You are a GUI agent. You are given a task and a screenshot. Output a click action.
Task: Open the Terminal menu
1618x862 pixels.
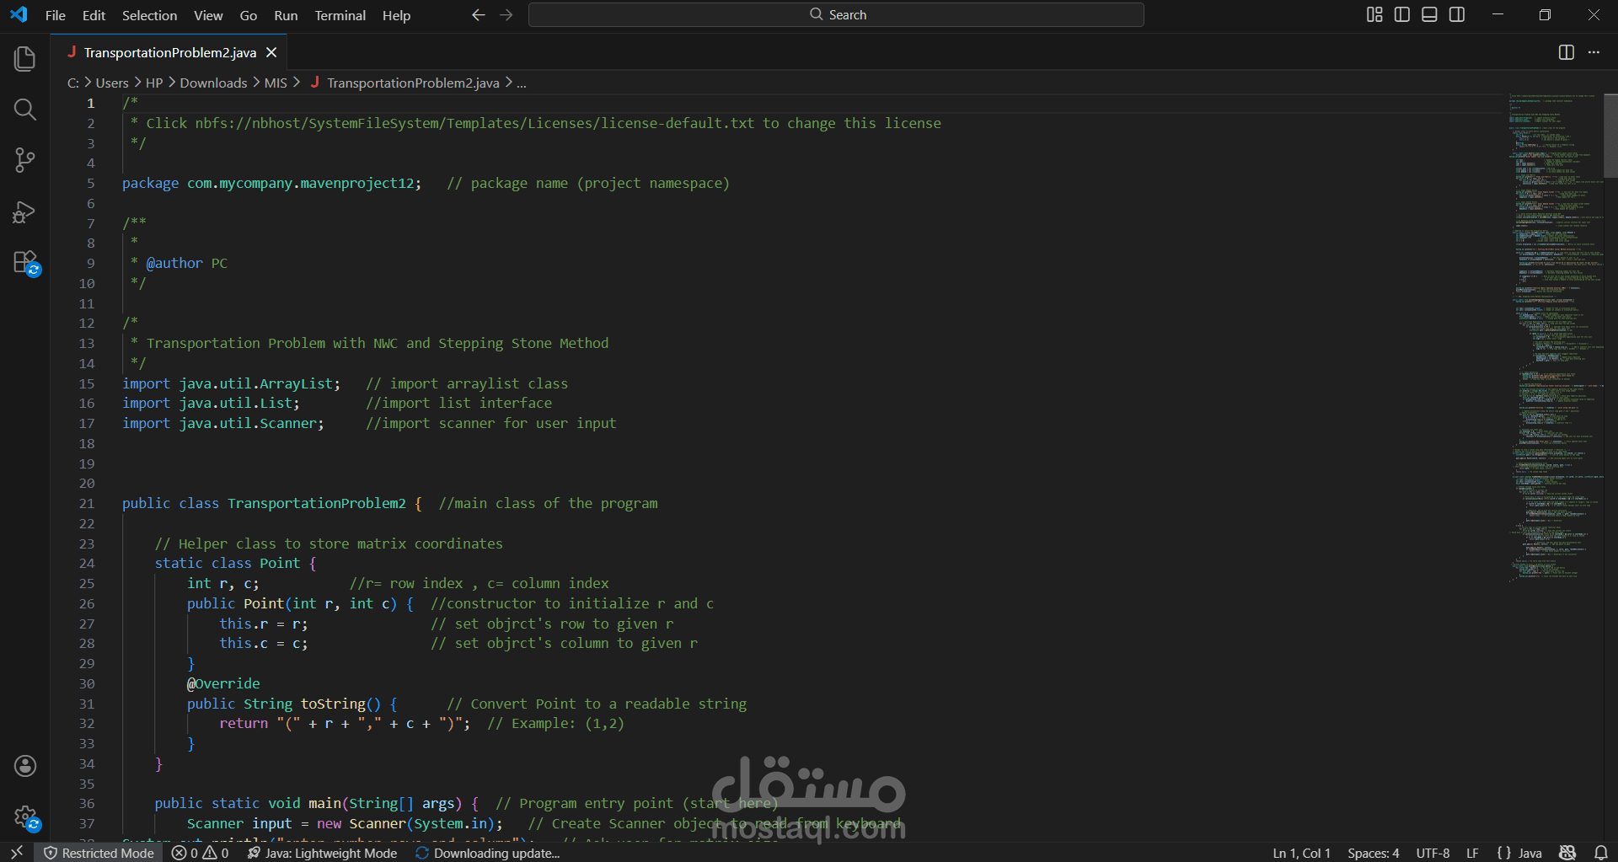[340, 15]
